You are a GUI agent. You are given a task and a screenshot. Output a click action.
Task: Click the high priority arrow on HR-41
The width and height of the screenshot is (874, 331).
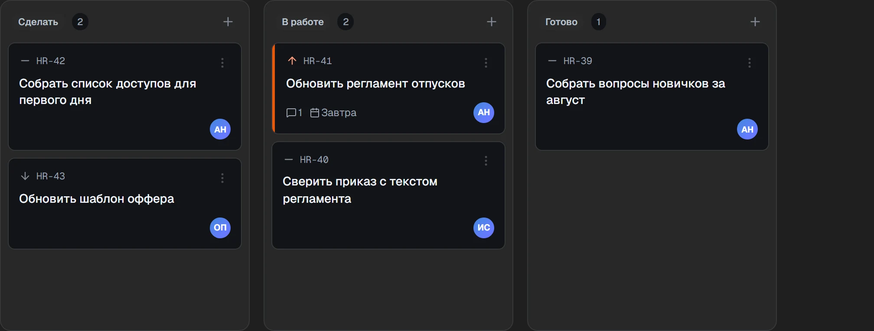pos(292,61)
